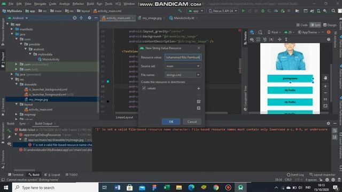Click the Run app green play icon
This screenshot has width=342, height=192.
pos(243,11)
